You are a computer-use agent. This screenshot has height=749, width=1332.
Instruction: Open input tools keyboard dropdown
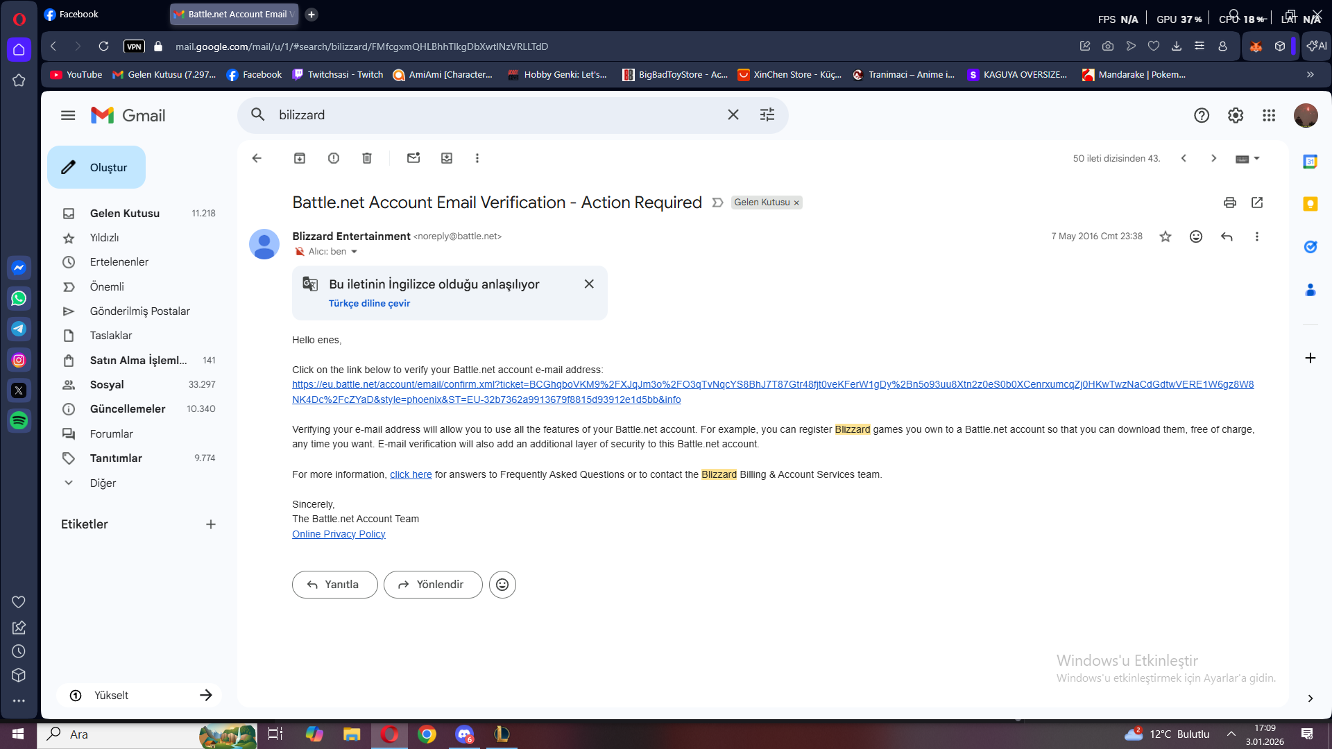click(x=1247, y=159)
